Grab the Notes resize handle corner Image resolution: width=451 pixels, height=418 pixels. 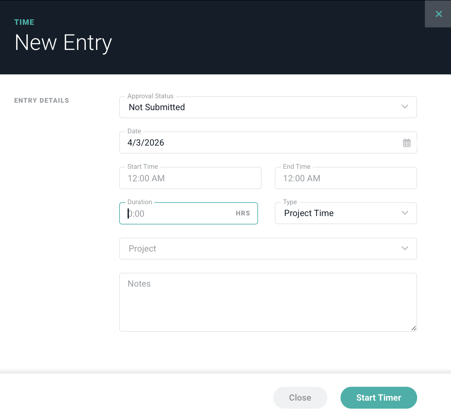click(414, 328)
